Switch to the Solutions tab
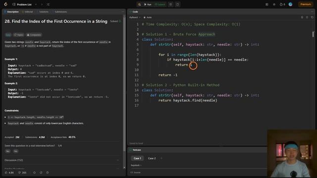Image resolution: width=317 pixels, height=178 pixels. pyautogui.click(x=43, y=12)
